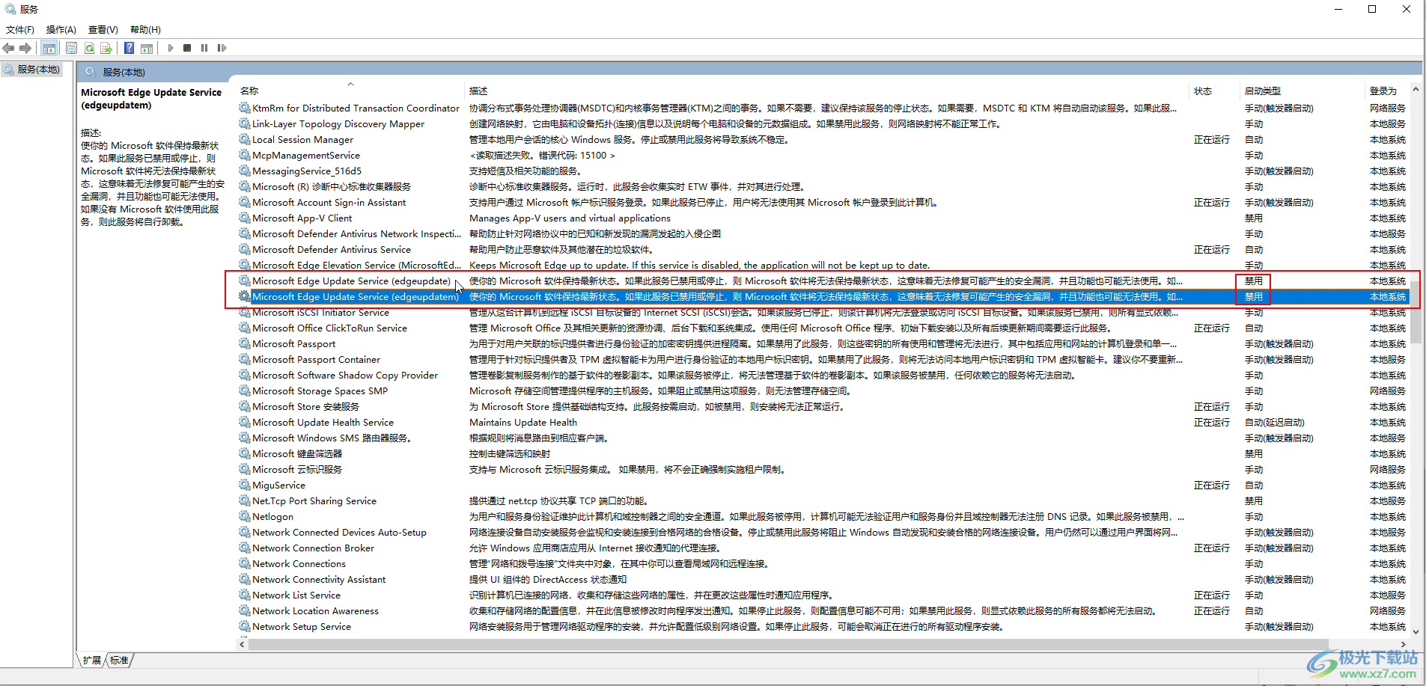Select Microsoft Office ClickToRun Service row
1426x686 pixels.
tap(823, 328)
